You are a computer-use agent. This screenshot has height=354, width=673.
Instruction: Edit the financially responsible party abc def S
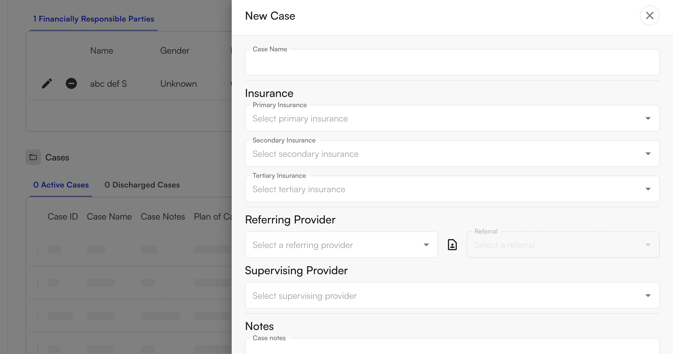pos(47,83)
